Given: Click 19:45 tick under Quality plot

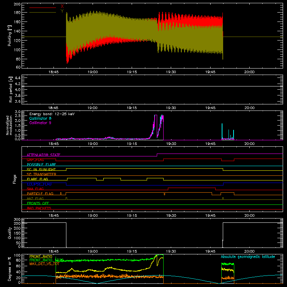Looking at the screenshot, I should click(210, 251).
